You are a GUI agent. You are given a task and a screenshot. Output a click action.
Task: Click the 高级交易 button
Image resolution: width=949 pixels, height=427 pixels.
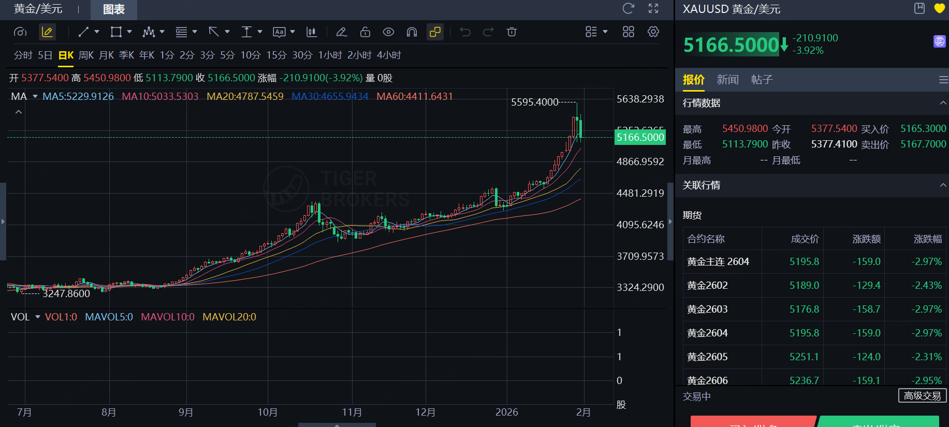pyautogui.click(x=922, y=396)
